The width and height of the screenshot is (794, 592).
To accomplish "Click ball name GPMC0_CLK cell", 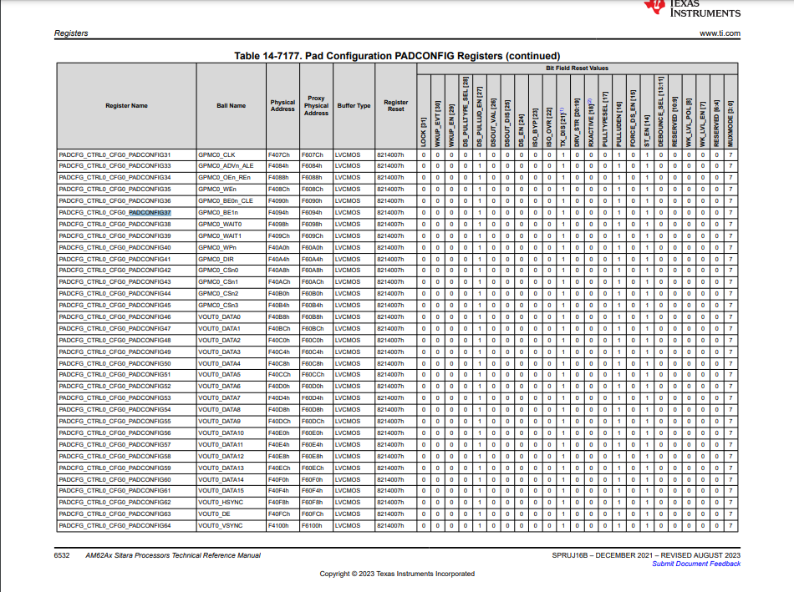I will [x=231, y=154].
